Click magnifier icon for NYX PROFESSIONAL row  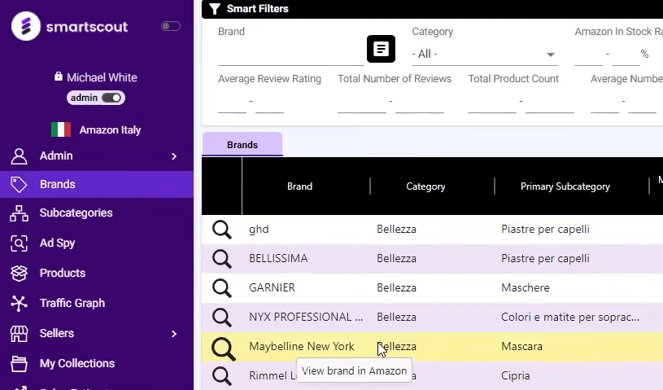point(222,318)
